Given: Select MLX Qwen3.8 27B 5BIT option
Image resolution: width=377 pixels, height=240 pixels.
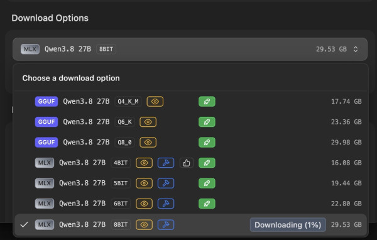Looking at the screenshot, I should 190,183.
